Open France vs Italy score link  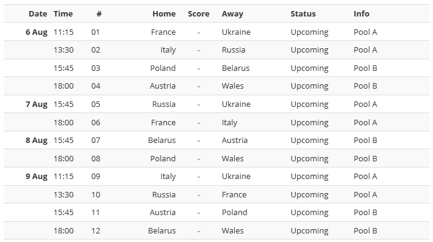199,123
